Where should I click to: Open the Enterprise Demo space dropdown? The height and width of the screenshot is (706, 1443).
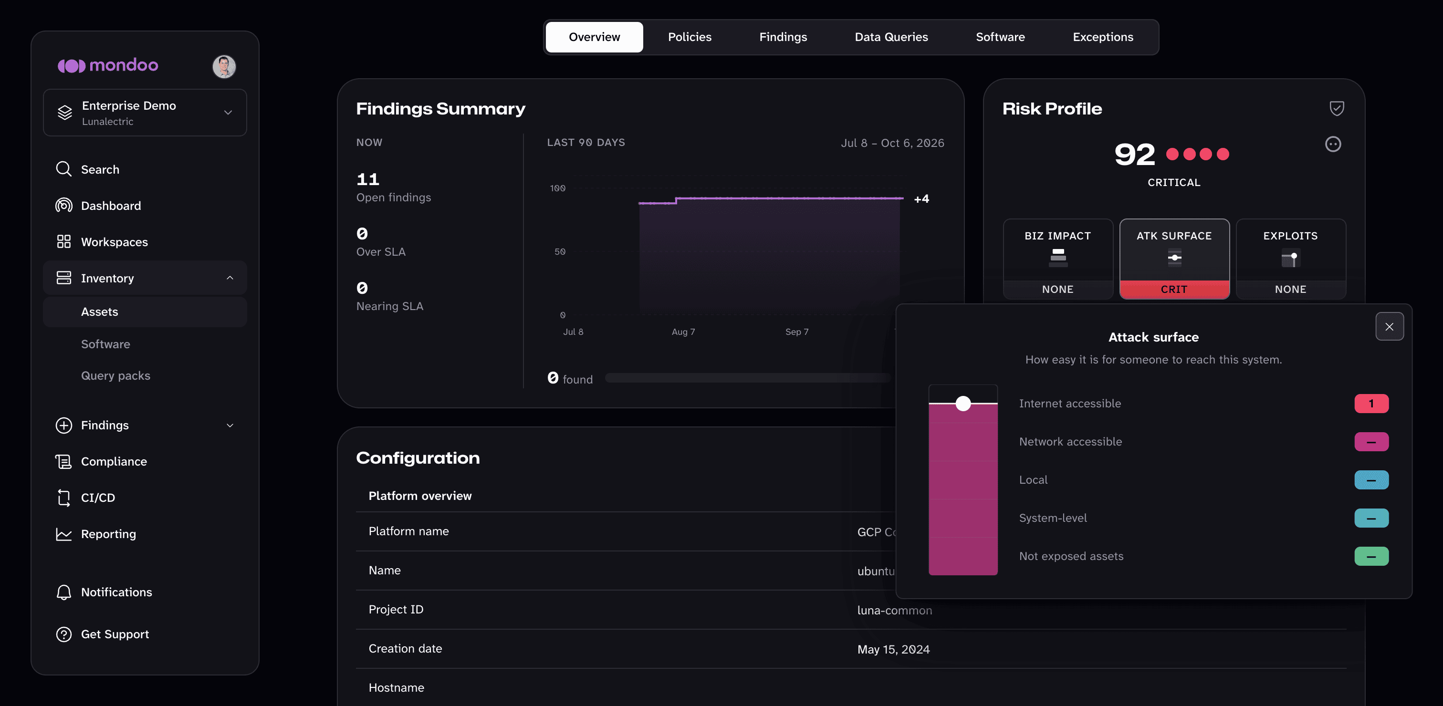(145, 113)
